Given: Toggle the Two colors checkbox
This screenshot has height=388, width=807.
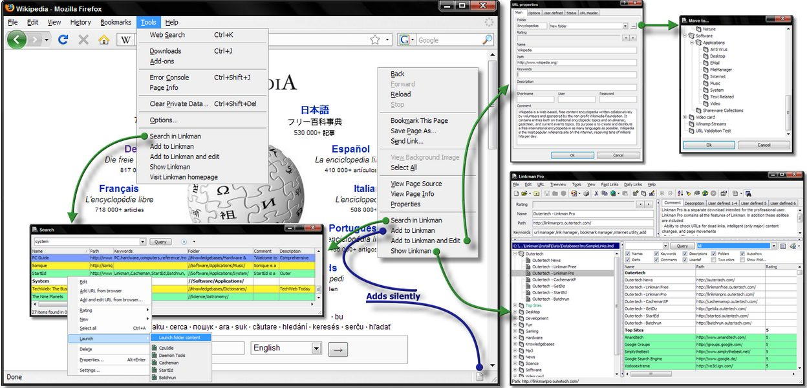Looking at the screenshot, I should click(x=713, y=259).
